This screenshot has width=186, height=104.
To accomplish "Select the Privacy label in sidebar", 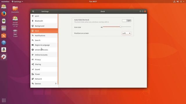I will pyautogui.click(x=38, y=60).
